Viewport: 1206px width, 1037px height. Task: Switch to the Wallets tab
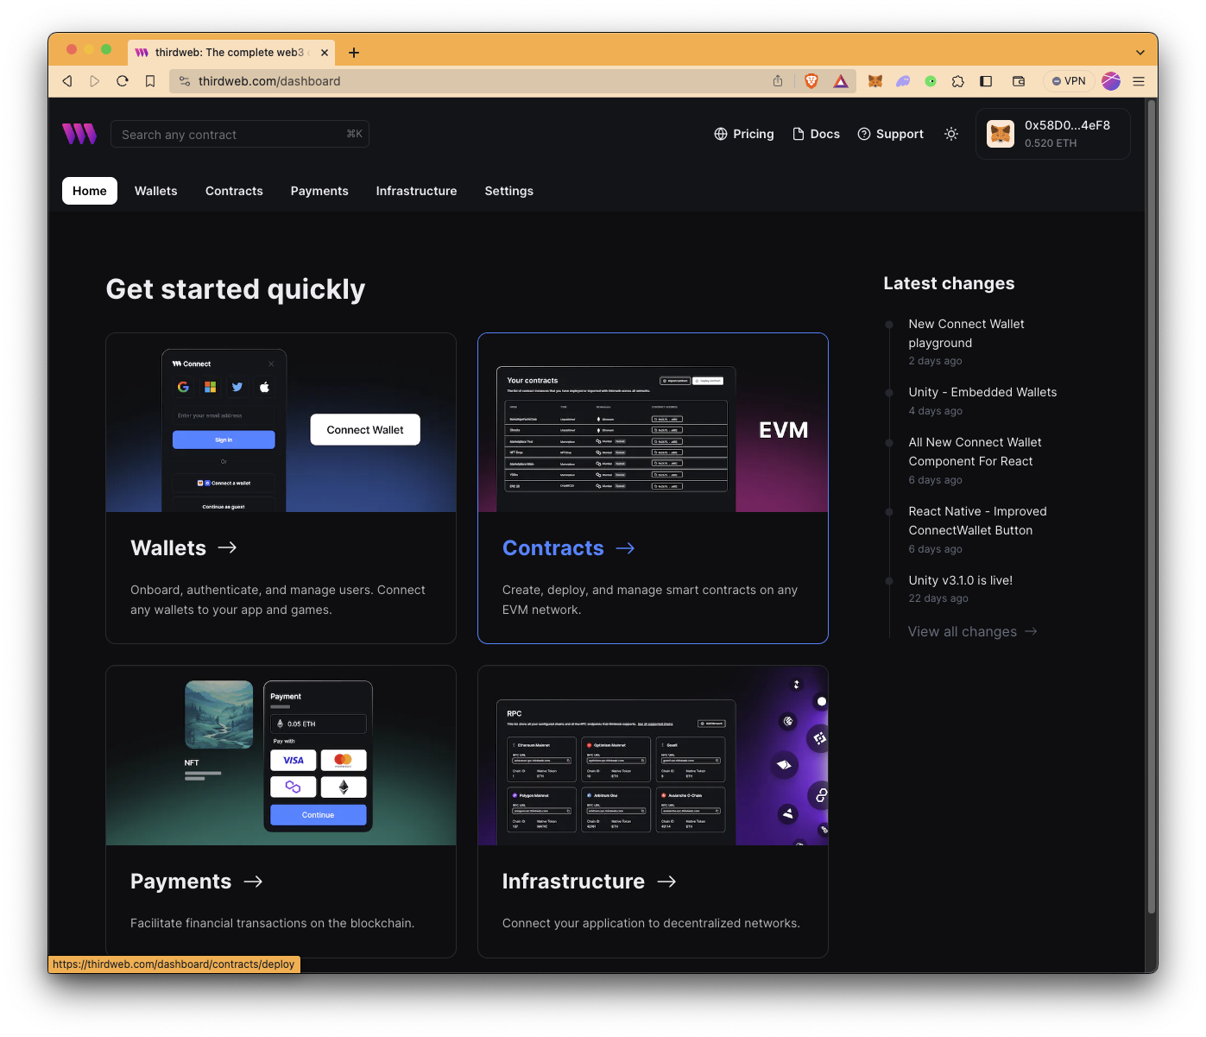click(156, 191)
